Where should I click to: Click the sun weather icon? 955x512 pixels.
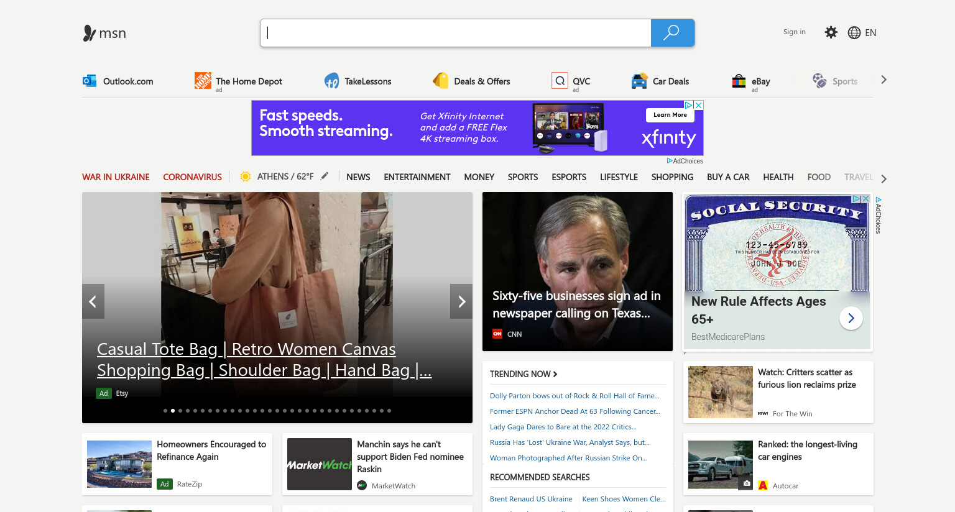(x=246, y=176)
